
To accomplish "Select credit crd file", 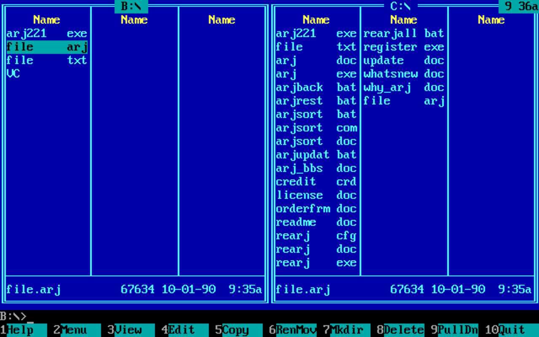I will pyautogui.click(x=316, y=182).
